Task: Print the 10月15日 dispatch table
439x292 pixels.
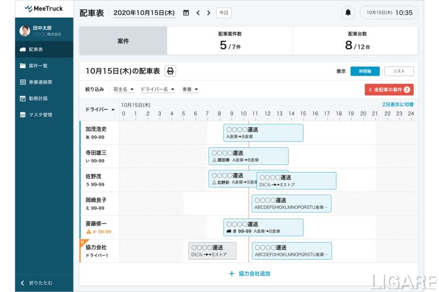Action: pyautogui.click(x=170, y=71)
